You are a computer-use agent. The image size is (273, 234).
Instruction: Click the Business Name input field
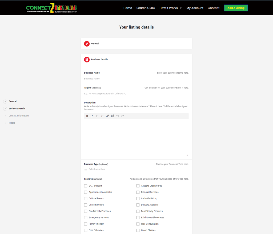tap(136, 79)
